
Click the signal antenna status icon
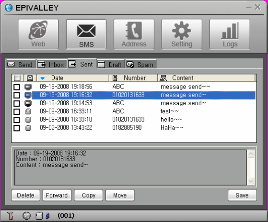click(10, 216)
